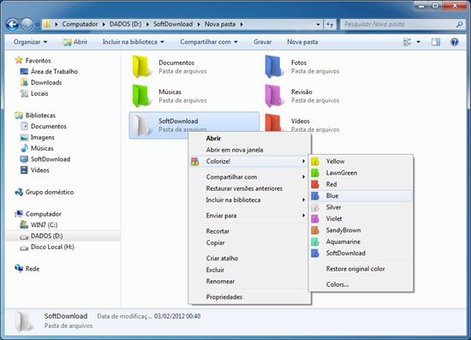Click Recortar in context menu
471x340 pixels.
tap(249, 231)
